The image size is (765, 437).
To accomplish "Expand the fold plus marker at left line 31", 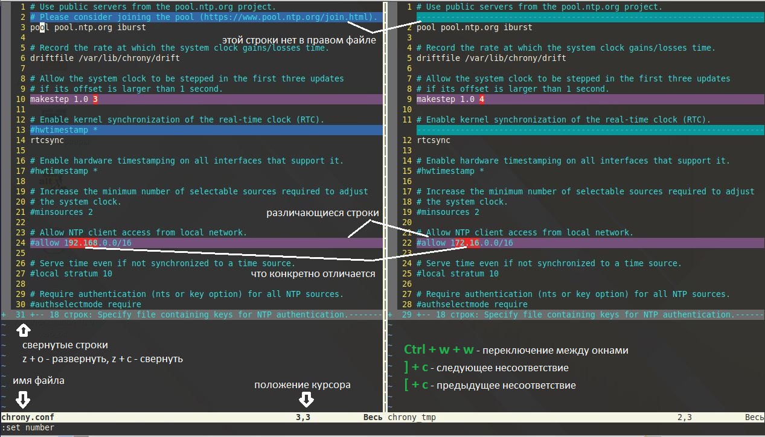I will [x=4, y=314].
